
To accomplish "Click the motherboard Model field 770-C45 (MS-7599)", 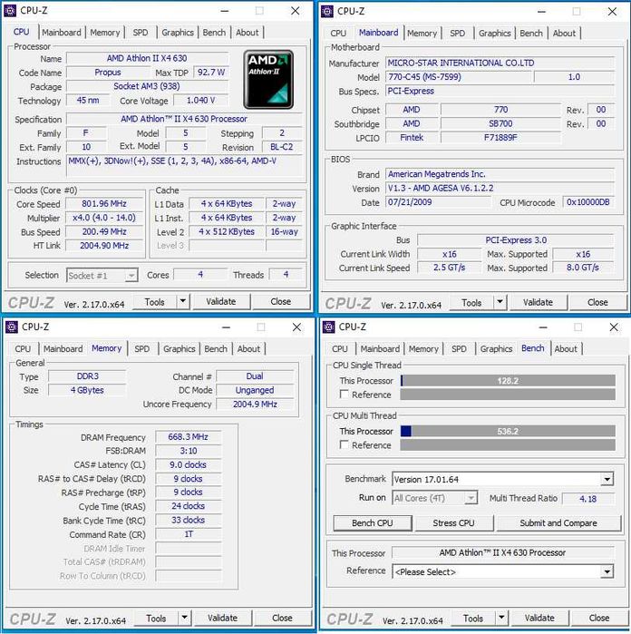I will [458, 77].
